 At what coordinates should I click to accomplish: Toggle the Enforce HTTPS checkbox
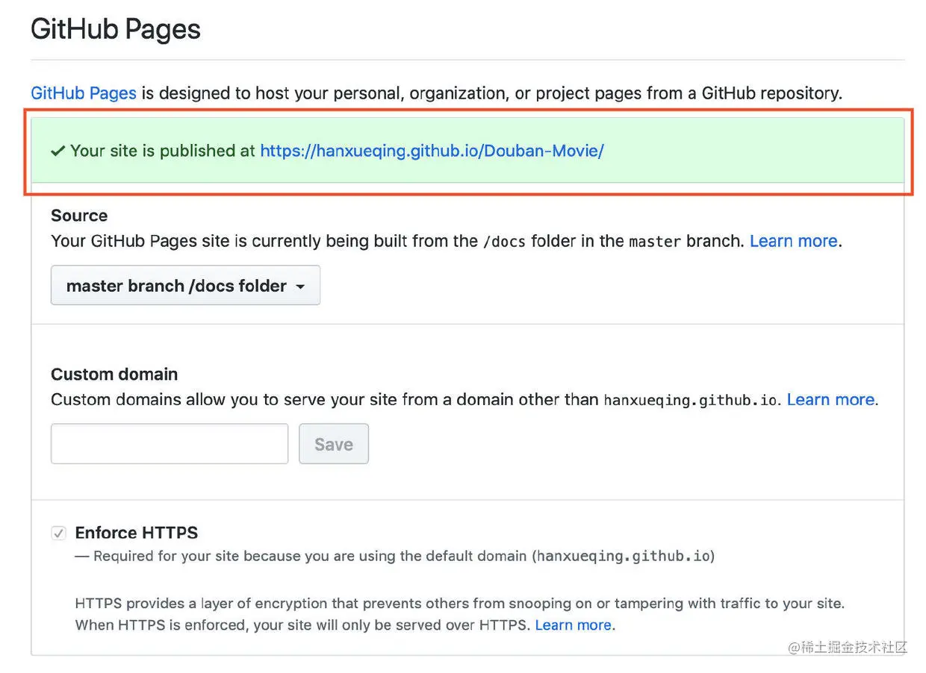pos(58,533)
